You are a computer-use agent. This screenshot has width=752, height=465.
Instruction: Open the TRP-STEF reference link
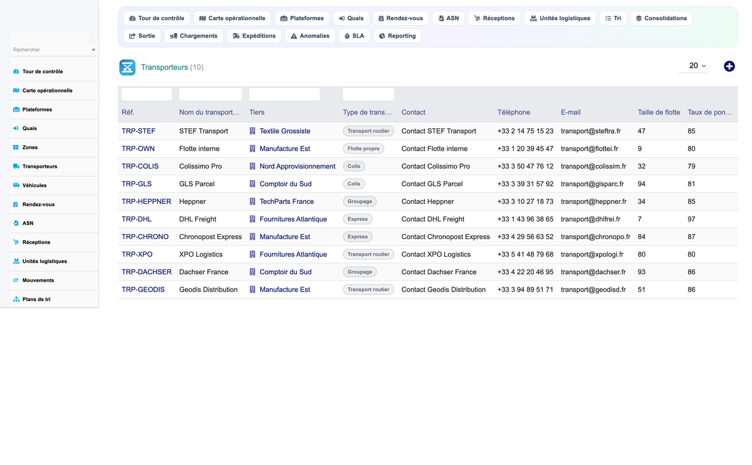pos(138,131)
